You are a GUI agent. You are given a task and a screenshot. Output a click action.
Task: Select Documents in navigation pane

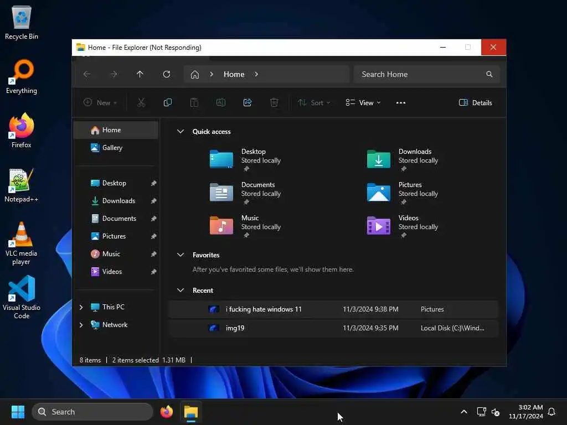pos(116,219)
